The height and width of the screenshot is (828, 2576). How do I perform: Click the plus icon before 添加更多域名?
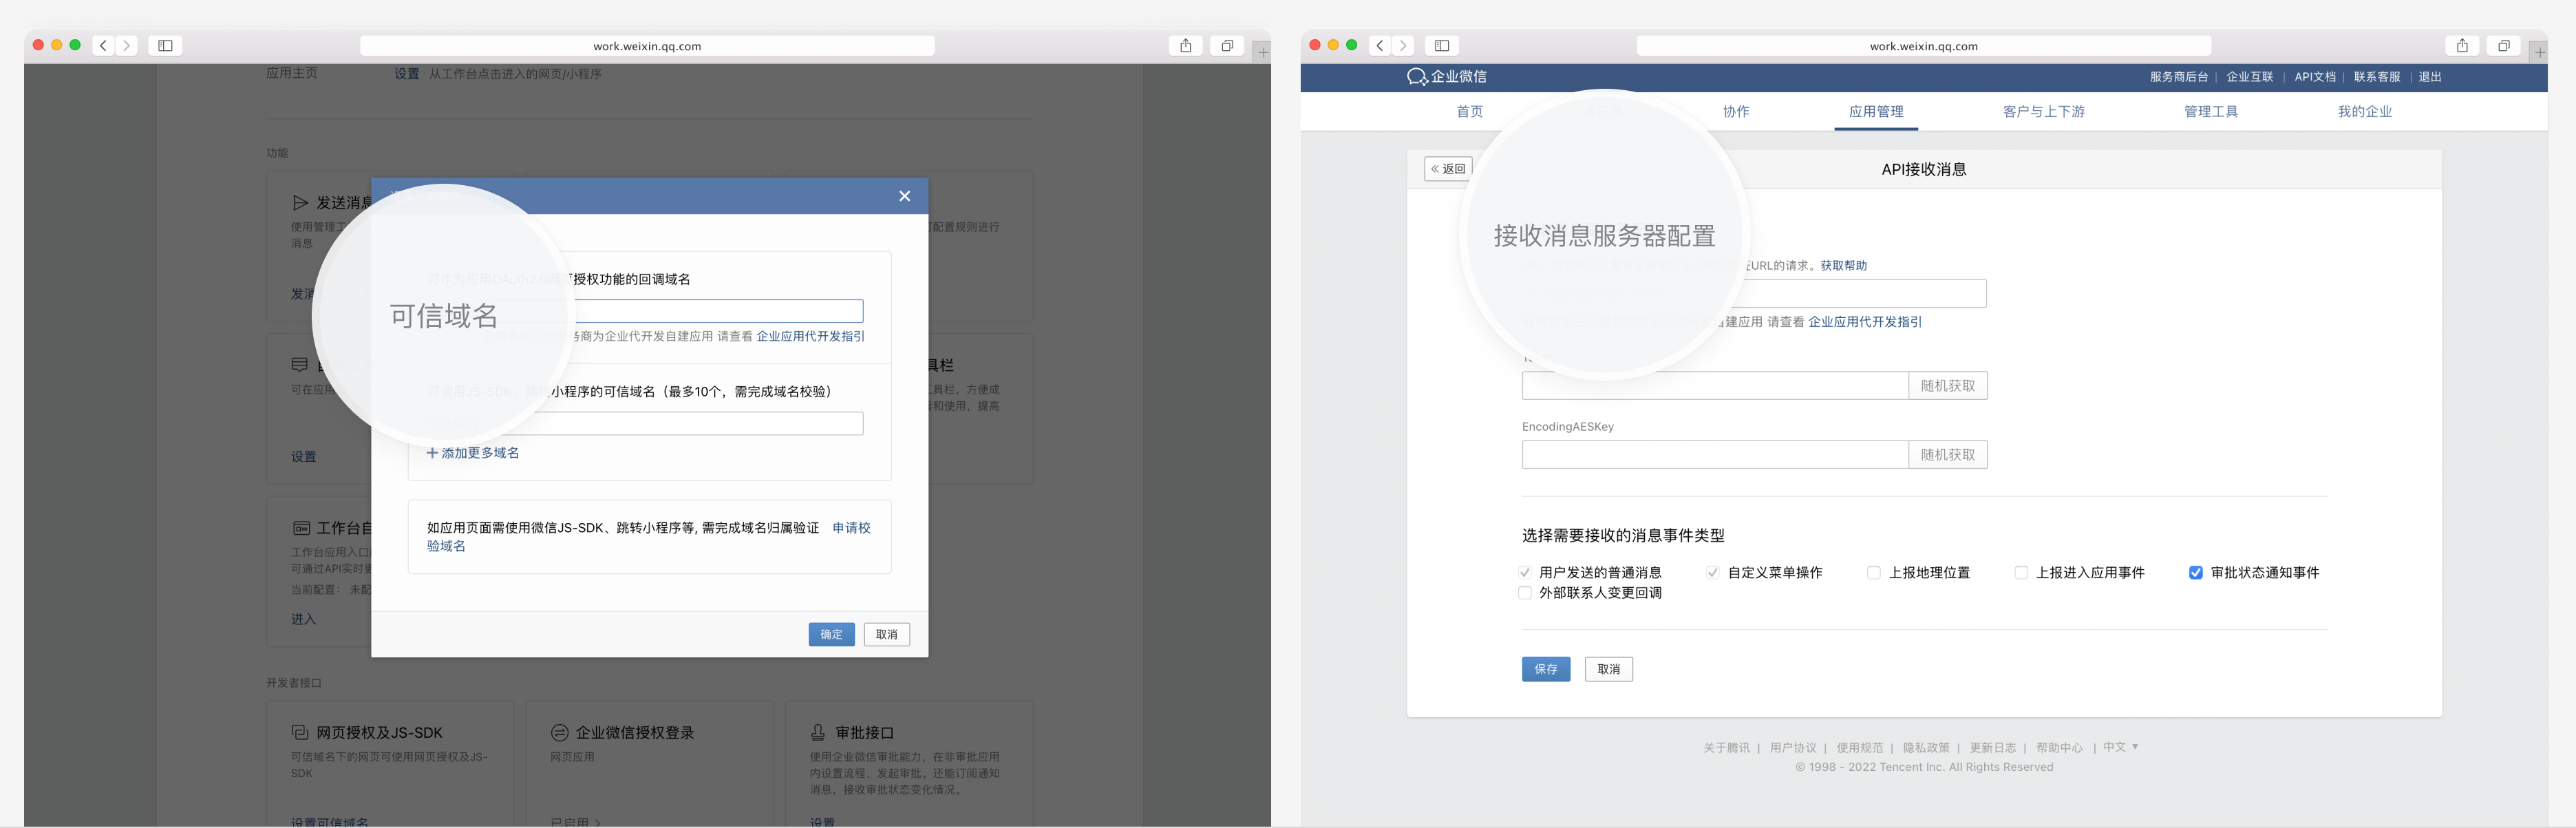433,453
